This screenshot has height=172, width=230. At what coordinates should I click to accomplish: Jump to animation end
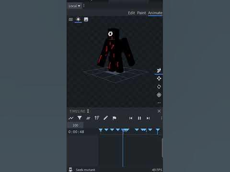pyautogui.click(x=148, y=118)
